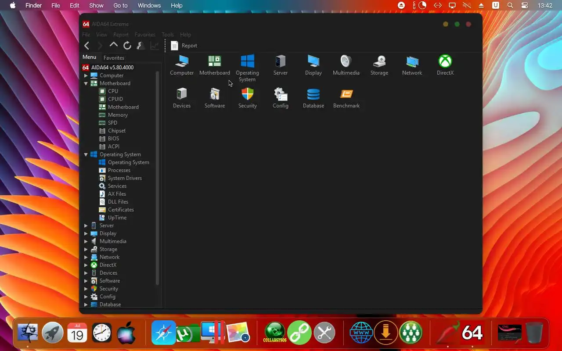Open the Tools menu in AIDA64
This screenshot has width=562, height=351.
[168, 35]
